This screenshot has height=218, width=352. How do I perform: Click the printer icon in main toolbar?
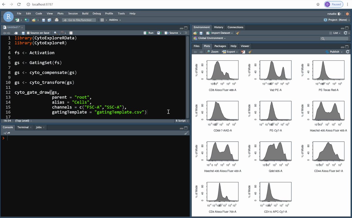[x=57, y=20]
